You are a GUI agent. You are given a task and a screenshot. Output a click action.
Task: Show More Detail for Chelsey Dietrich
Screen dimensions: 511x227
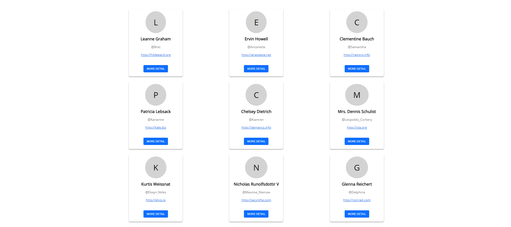(x=256, y=141)
